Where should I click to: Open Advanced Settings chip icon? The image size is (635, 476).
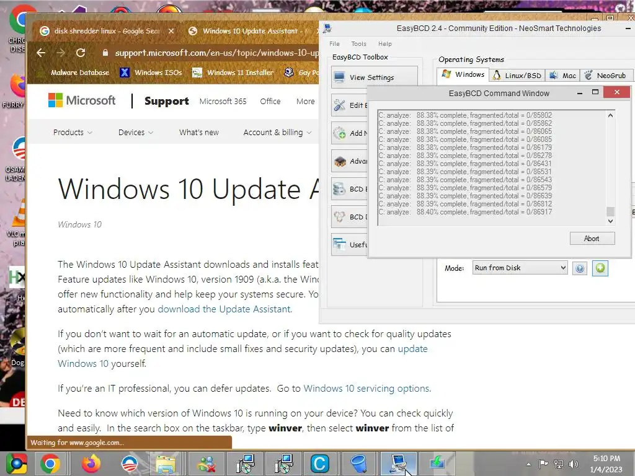[x=339, y=161]
